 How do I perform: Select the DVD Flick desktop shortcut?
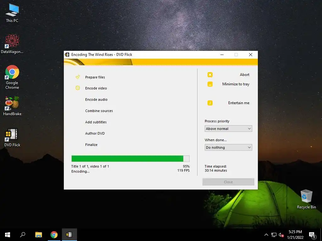coord(12,137)
